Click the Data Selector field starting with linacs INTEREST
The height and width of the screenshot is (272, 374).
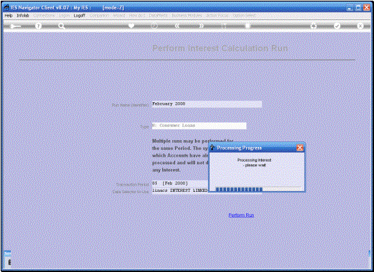[180, 191]
